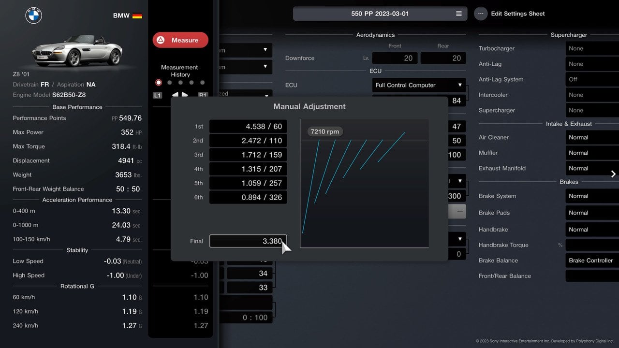Click the Edit Settings Sheet ellipsis icon

[x=481, y=14]
